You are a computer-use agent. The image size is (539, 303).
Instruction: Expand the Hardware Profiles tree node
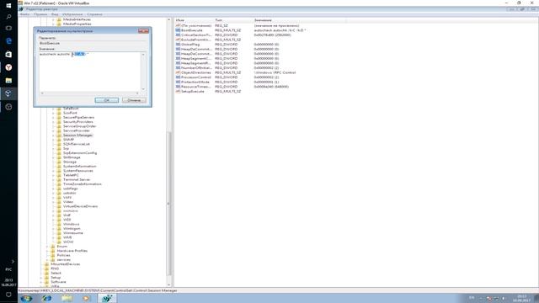[x=47, y=251]
